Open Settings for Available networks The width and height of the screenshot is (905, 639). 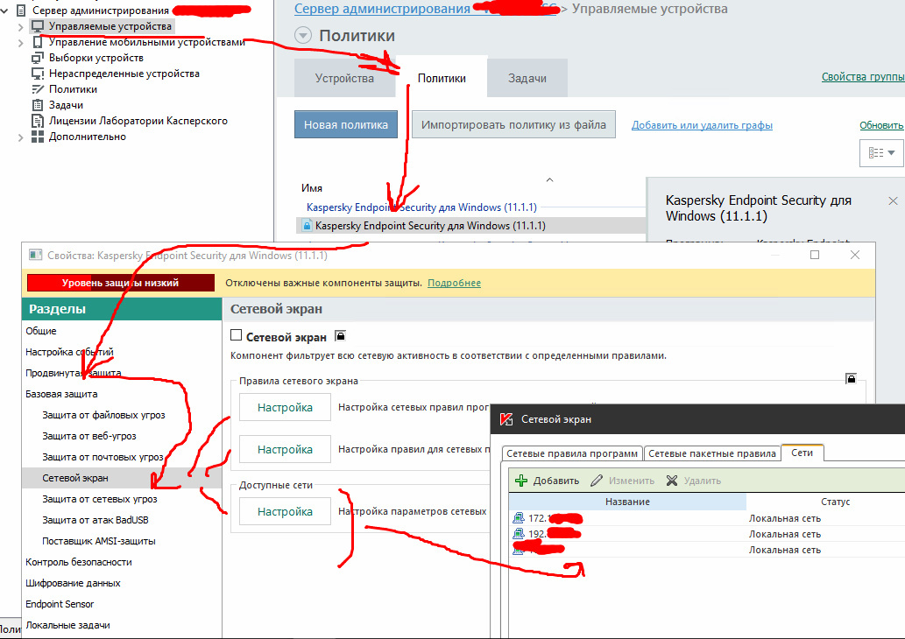click(x=285, y=511)
